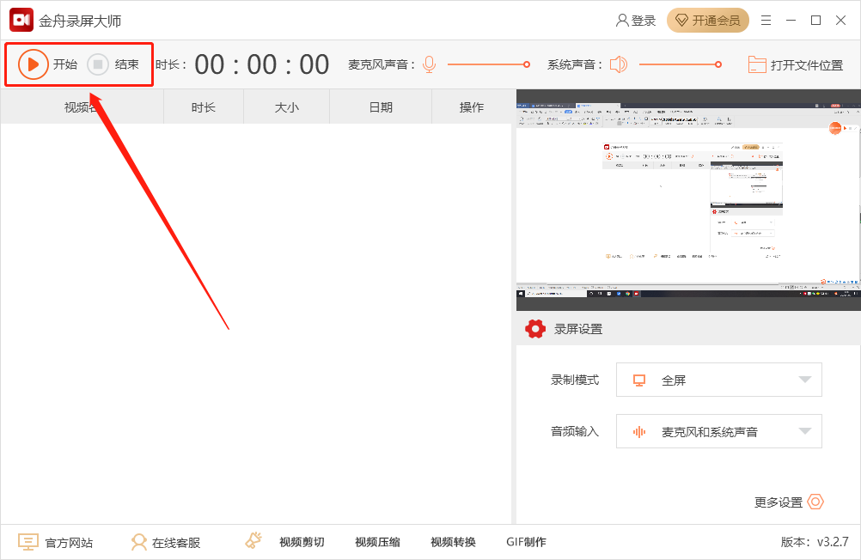Click the red gear 录屏设置 icon
Image resolution: width=861 pixels, height=560 pixels.
(x=535, y=329)
